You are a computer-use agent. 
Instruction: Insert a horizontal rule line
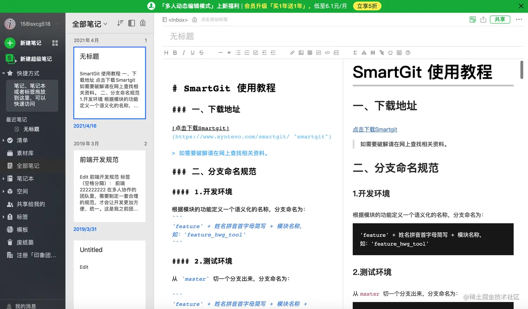click(x=220, y=53)
